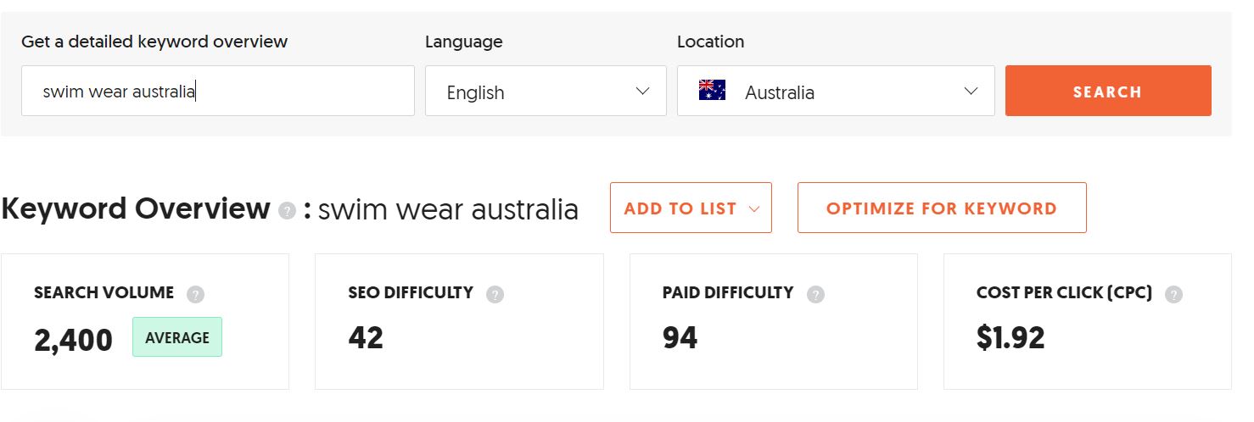
Task: Click the Paid Difficulty score 94
Action: tap(680, 338)
